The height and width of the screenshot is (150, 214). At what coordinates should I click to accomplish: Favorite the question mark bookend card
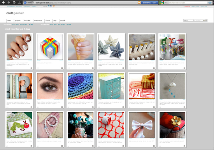click(32, 107)
